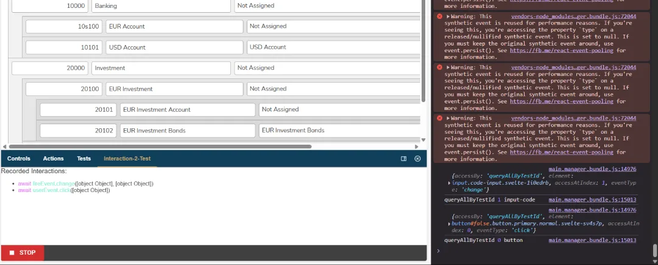
Task: Click console text 'queryAllByTestId 1 input-code'
Action: tap(490, 200)
